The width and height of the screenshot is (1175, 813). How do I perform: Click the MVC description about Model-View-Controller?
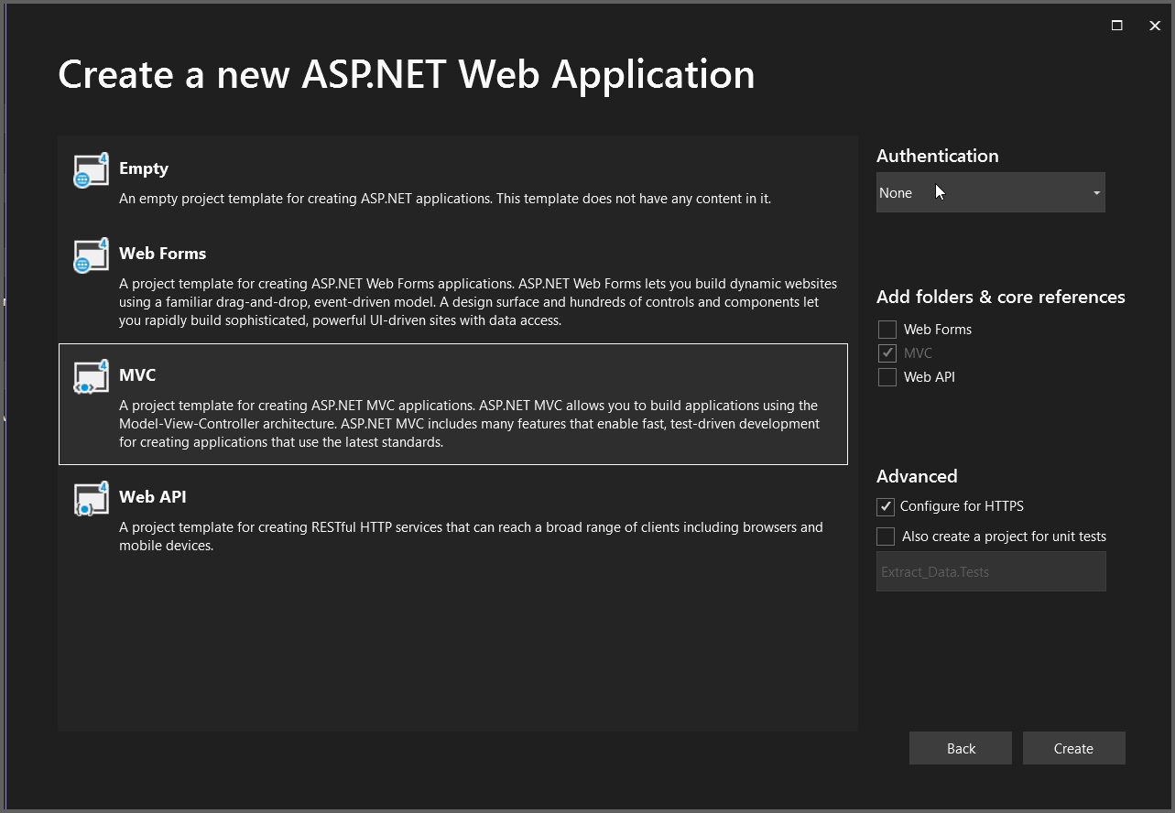coord(469,424)
